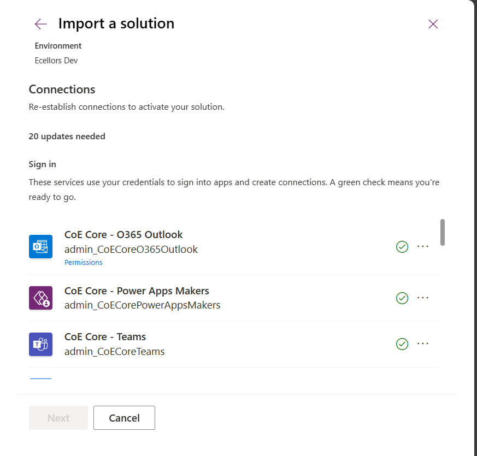This screenshot has width=477, height=456.
Task: Select the CoE Core - O365 Outlook connector icon
Action: [x=40, y=246]
